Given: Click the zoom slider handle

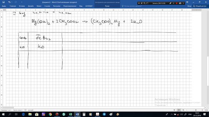Looking at the screenshot, I should pos(196,110).
